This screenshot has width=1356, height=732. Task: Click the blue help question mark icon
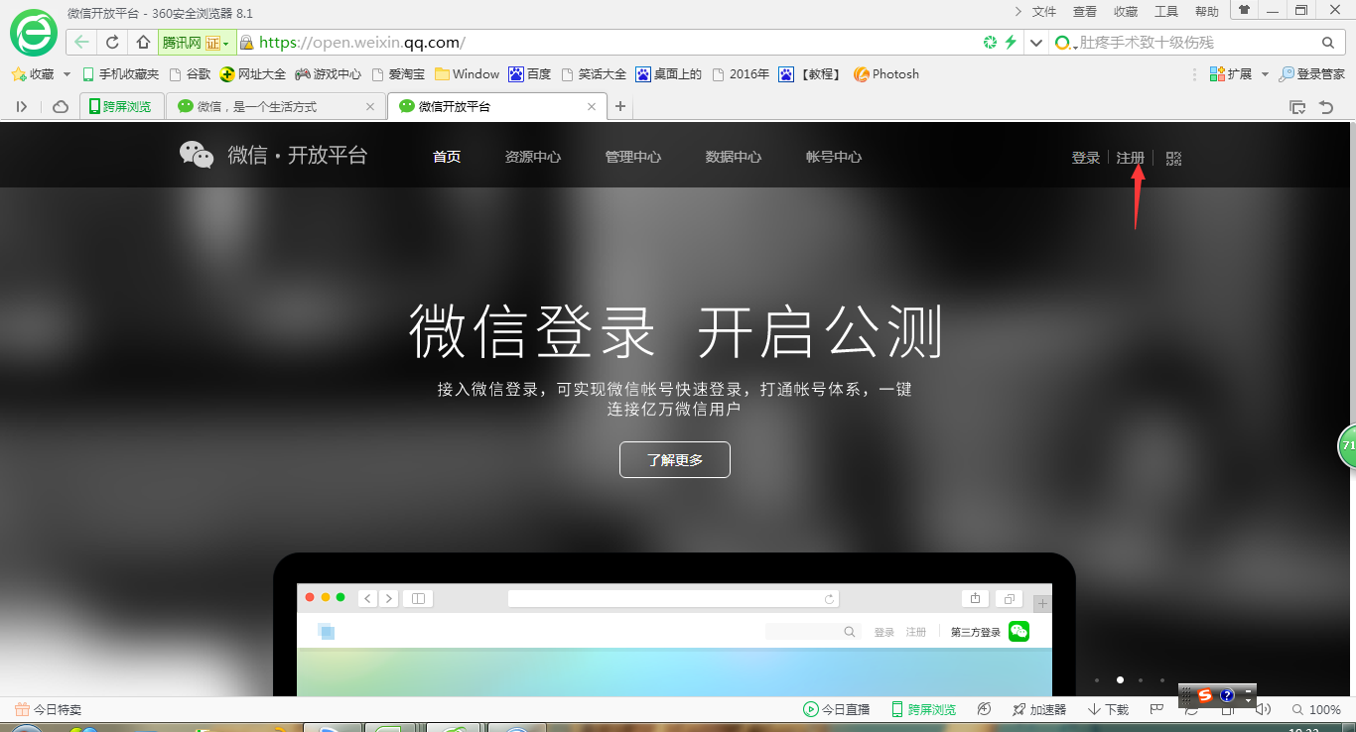tap(1227, 695)
